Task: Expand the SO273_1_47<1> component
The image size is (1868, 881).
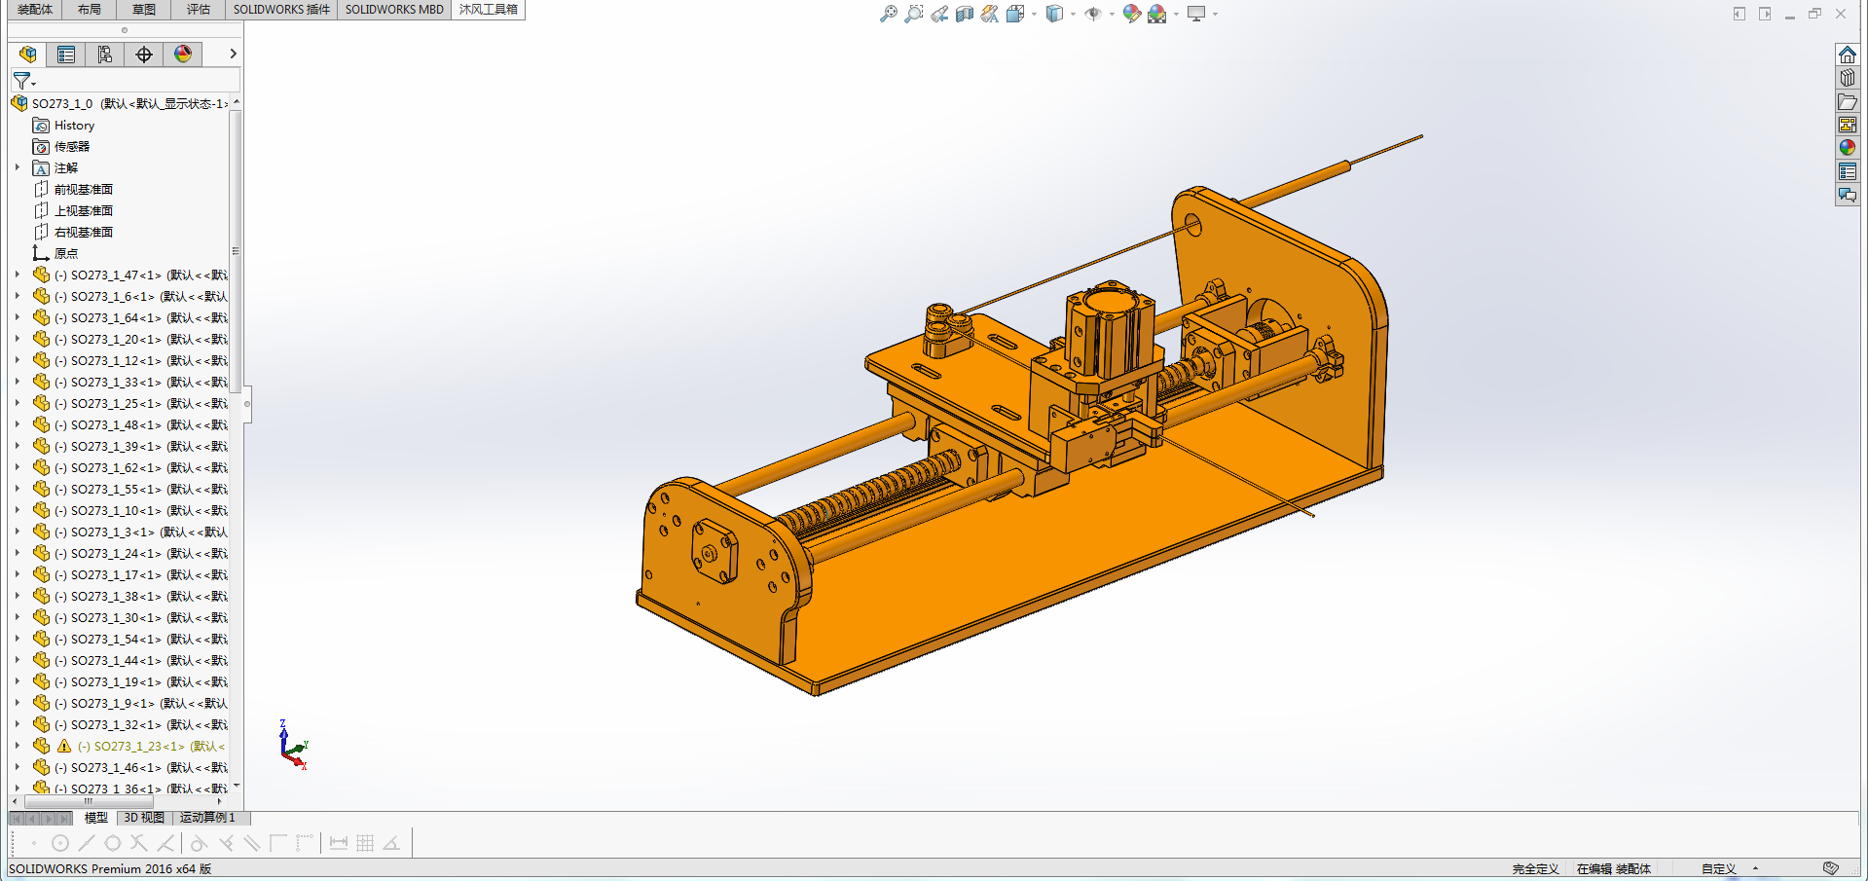Action: point(18,275)
